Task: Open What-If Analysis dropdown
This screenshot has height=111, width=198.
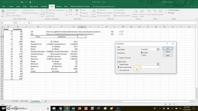Action: click(135, 14)
